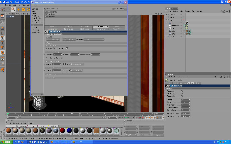Click the green timeline playhead marker
Image resolution: width=231 pixels, height=144 pixels.
click(x=8, y=114)
